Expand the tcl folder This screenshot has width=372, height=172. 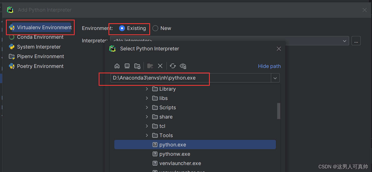[x=147, y=126]
